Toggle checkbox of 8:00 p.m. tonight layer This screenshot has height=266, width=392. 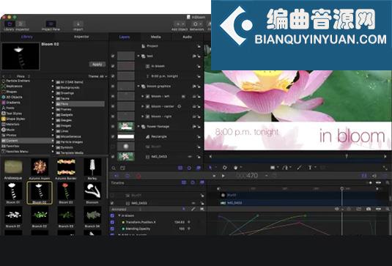113,76
